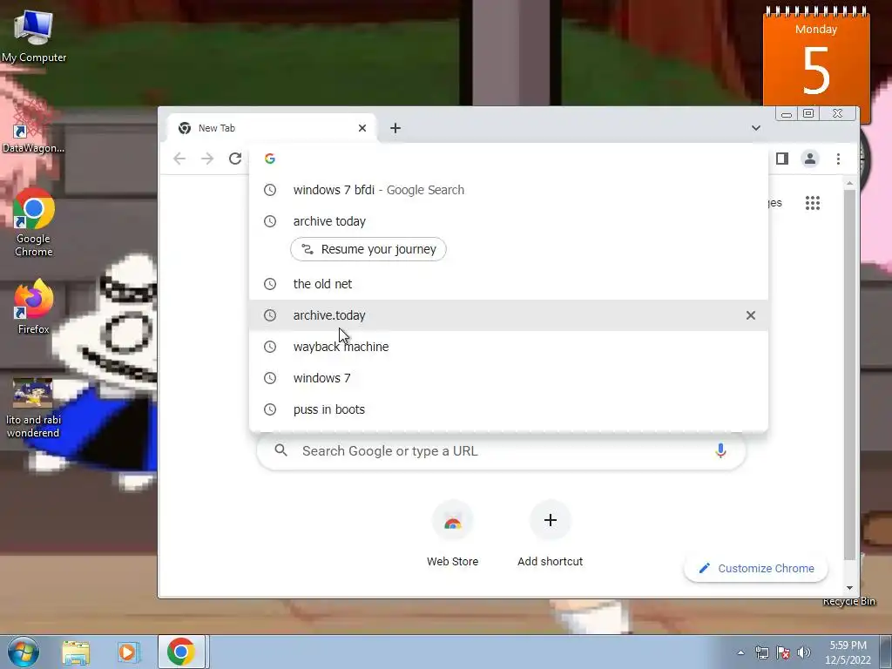Open My Computer desktop icon

pos(34,37)
